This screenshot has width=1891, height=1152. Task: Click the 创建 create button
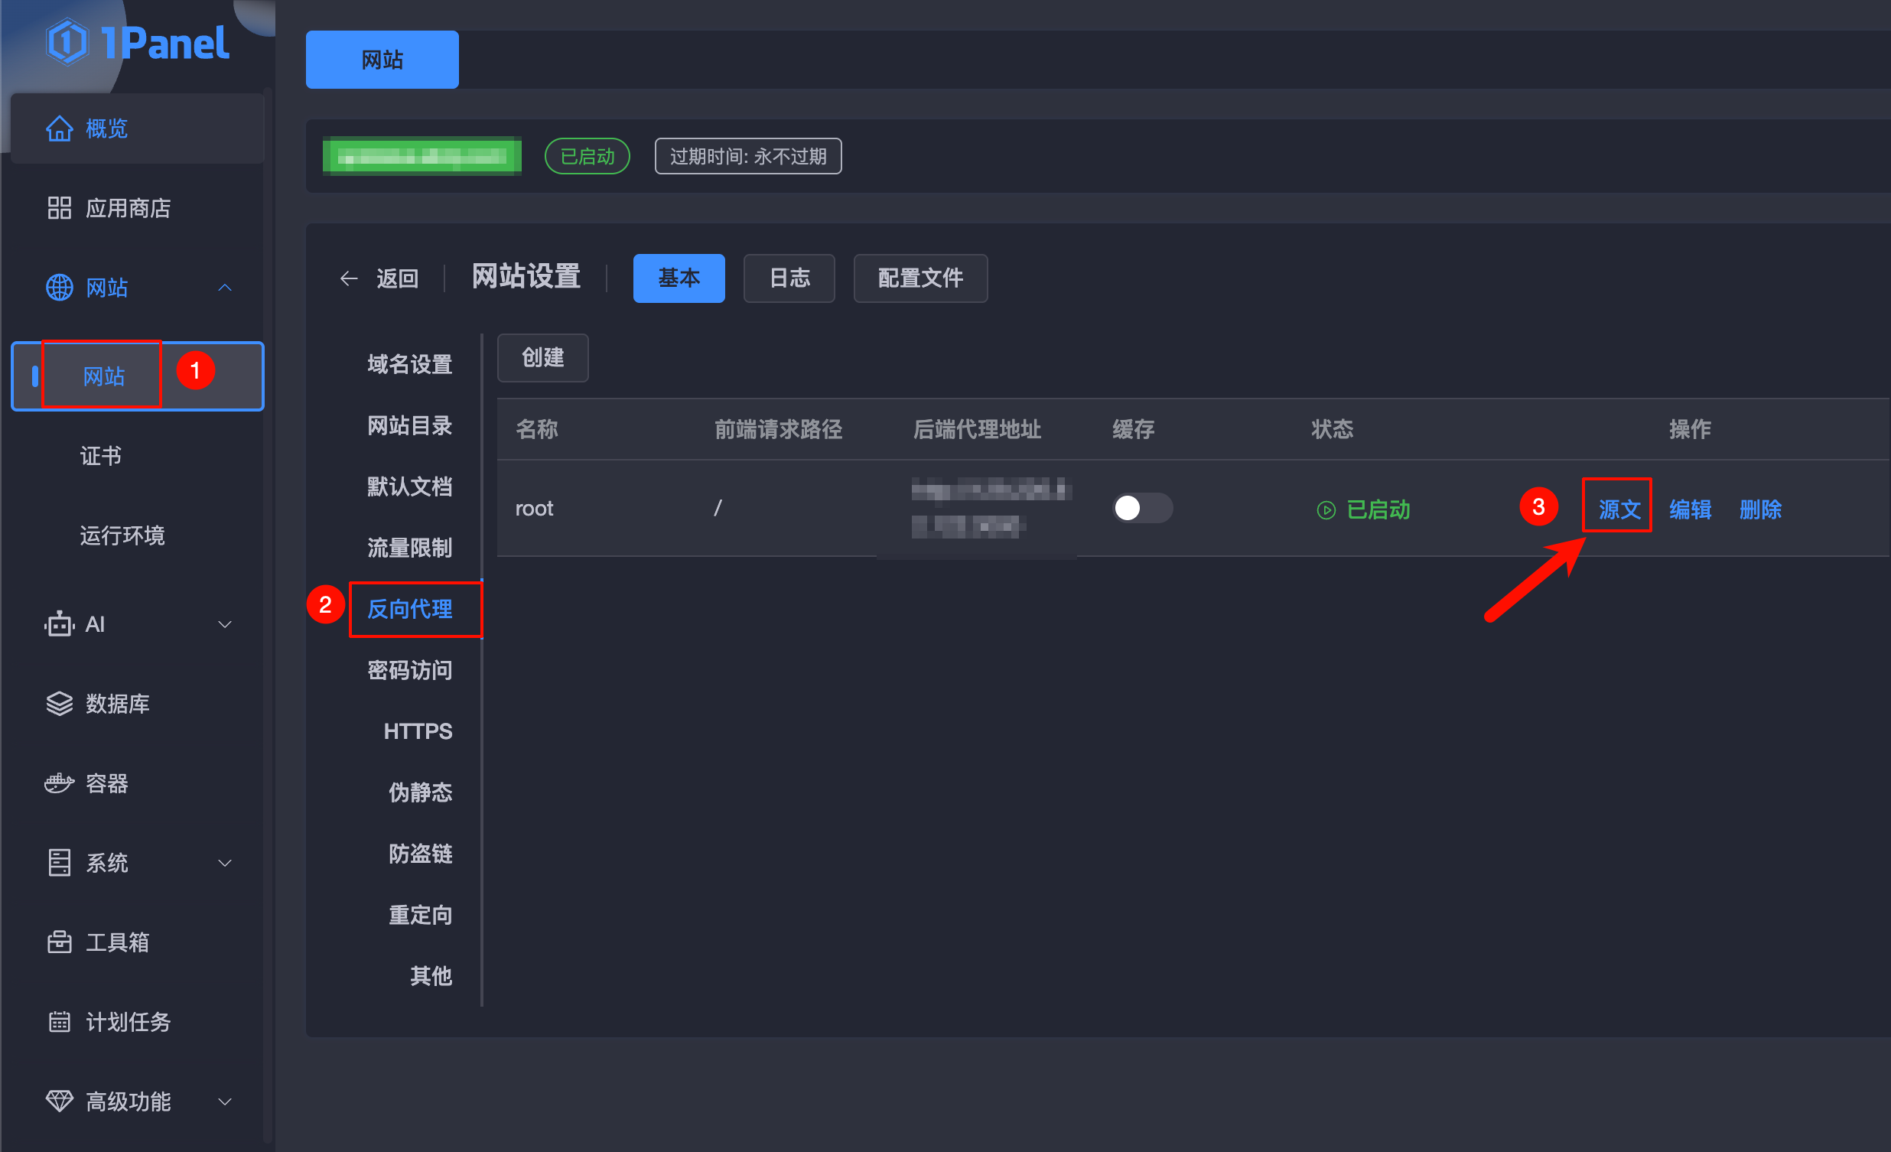click(x=542, y=358)
